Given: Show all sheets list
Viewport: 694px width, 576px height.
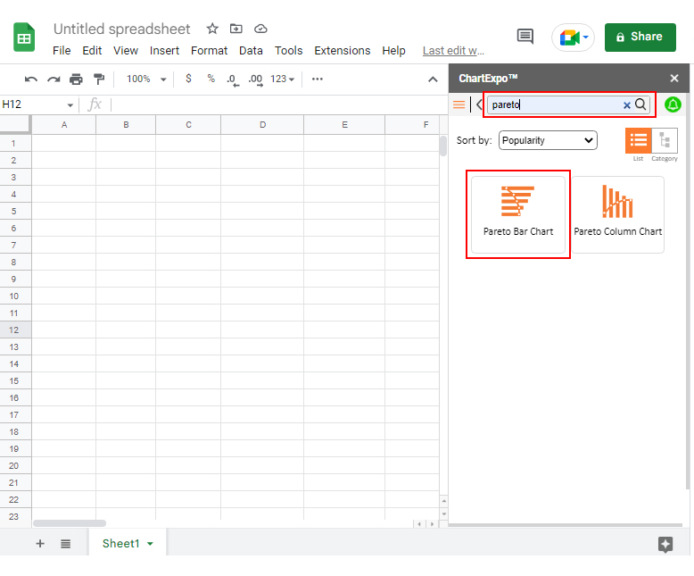Looking at the screenshot, I should 65,544.
